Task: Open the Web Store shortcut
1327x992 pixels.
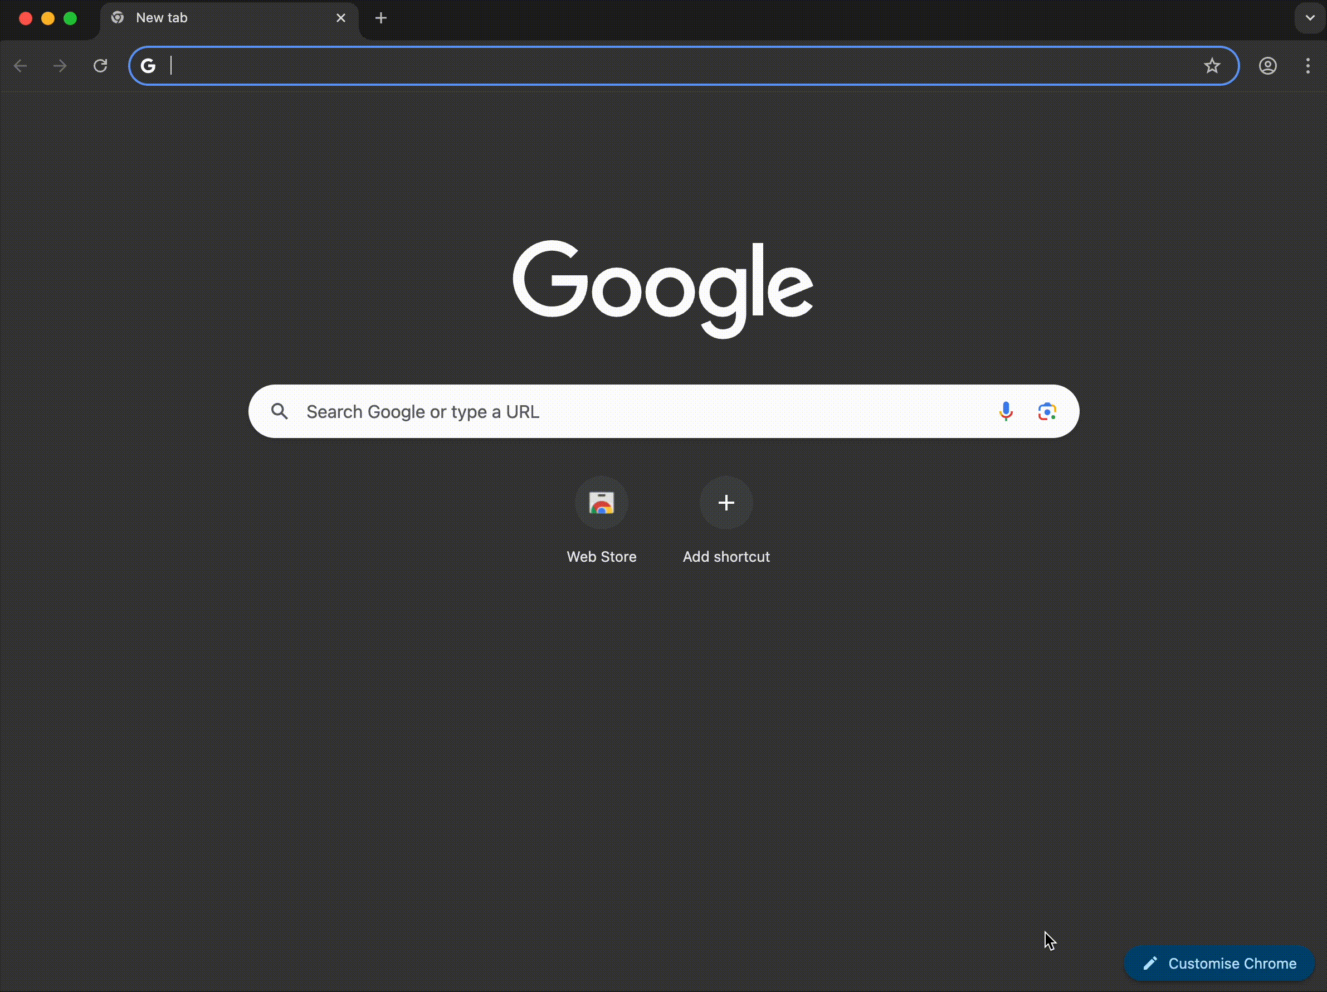Action: click(x=601, y=502)
